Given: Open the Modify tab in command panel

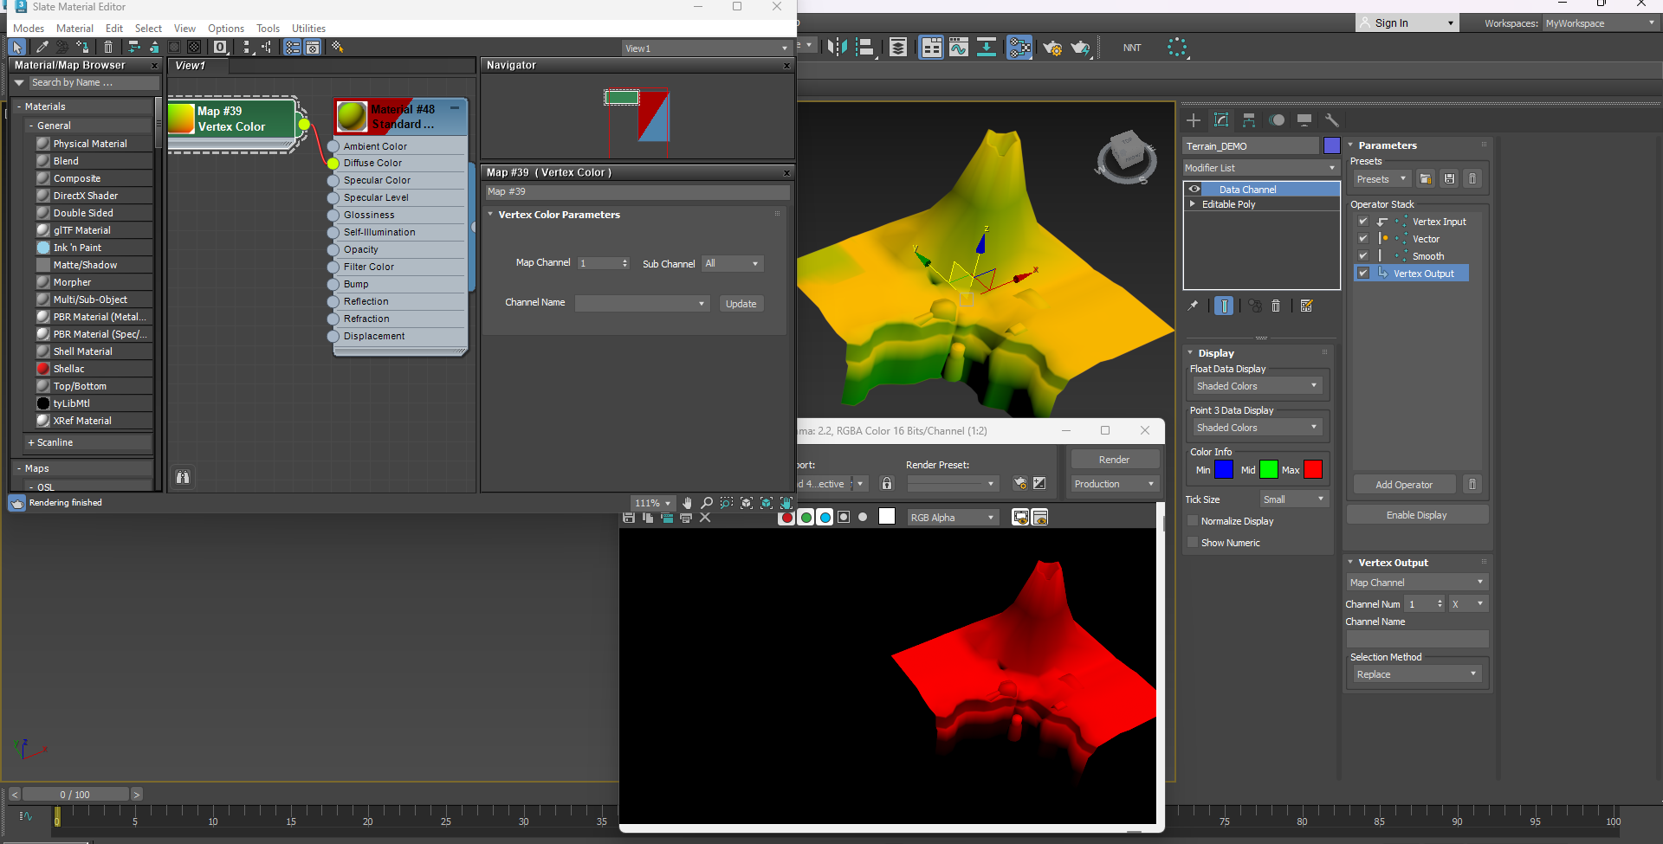Looking at the screenshot, I should pos(1221,120).
